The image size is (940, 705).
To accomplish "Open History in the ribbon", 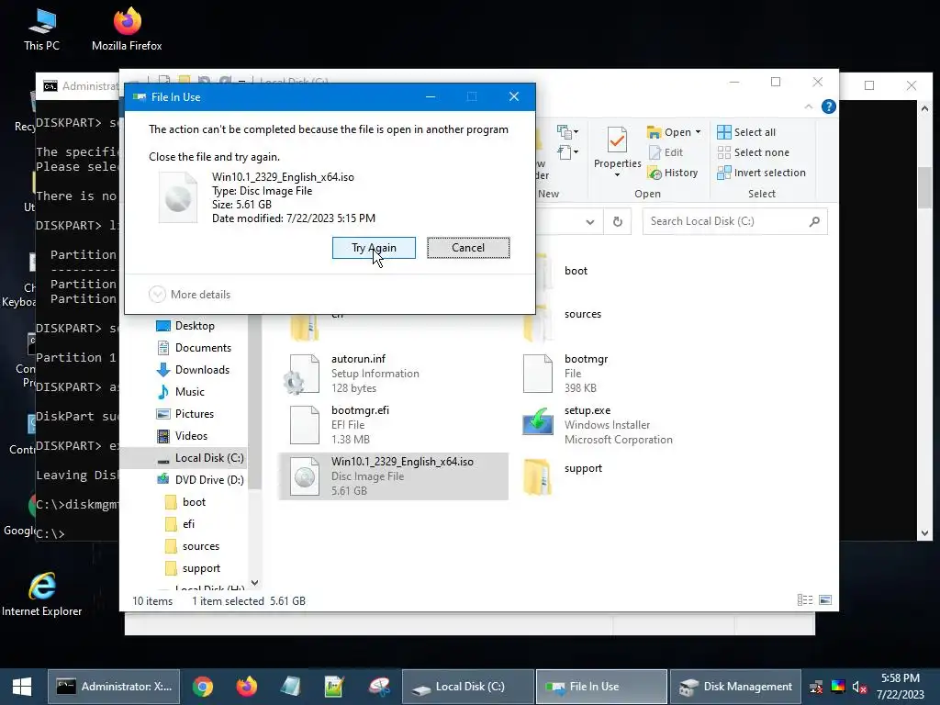I will click(673, 173).
